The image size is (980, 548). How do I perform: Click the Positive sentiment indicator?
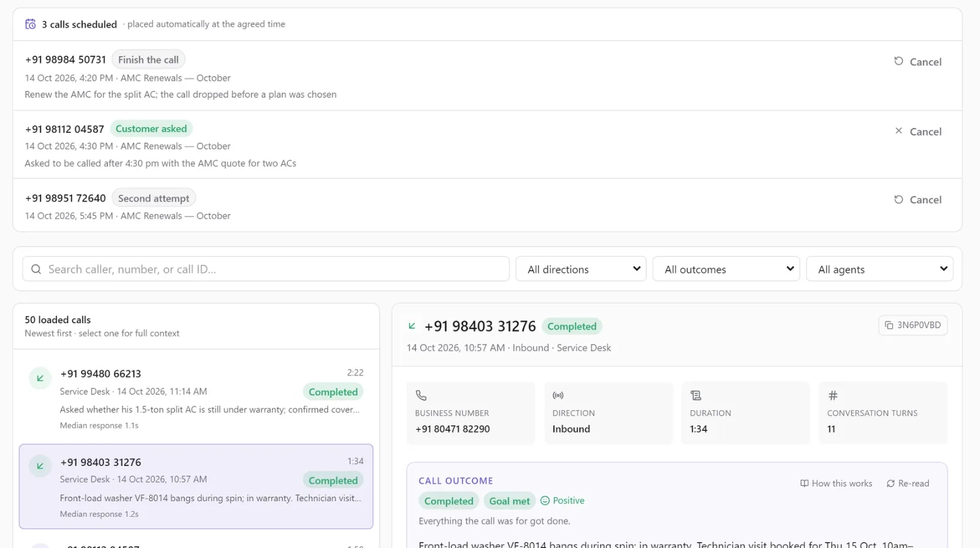click(562, 500)
